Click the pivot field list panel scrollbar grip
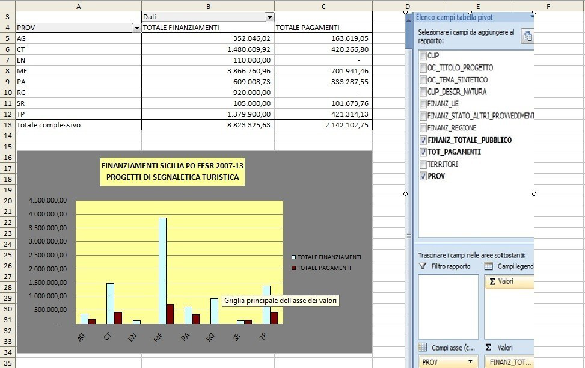The image size is (585, 368). tap(409, 235)
